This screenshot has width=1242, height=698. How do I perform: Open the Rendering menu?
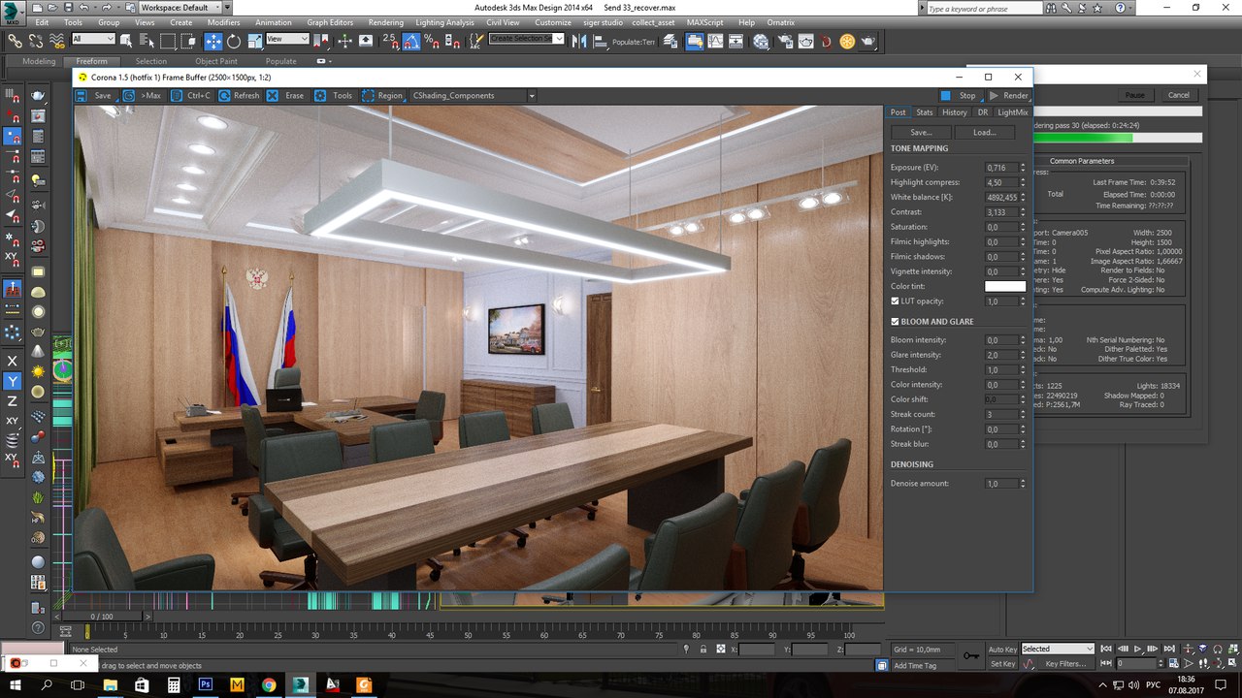pyautogui.click(x=385, y=22)
